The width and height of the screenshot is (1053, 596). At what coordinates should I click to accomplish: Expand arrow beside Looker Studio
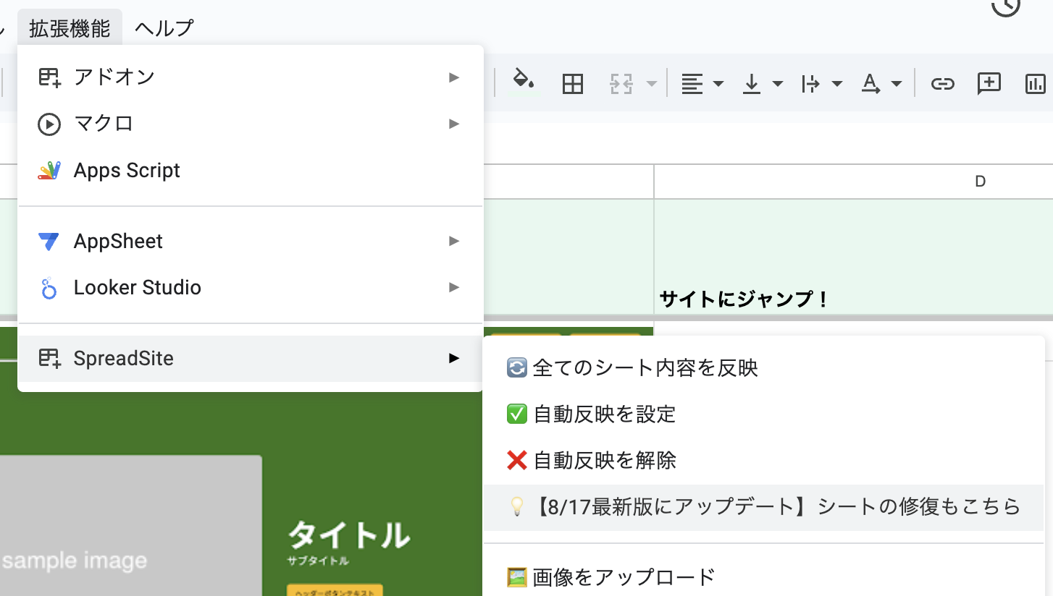(x=454, y=287)
